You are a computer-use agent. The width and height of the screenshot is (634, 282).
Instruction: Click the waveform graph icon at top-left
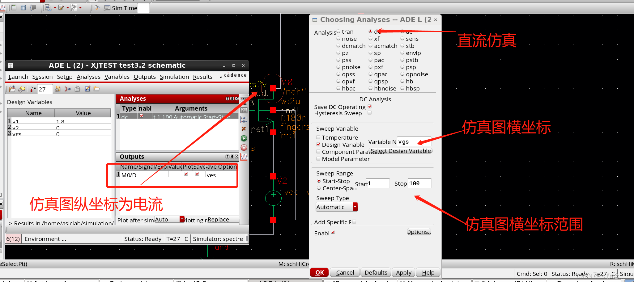point(2,7)
